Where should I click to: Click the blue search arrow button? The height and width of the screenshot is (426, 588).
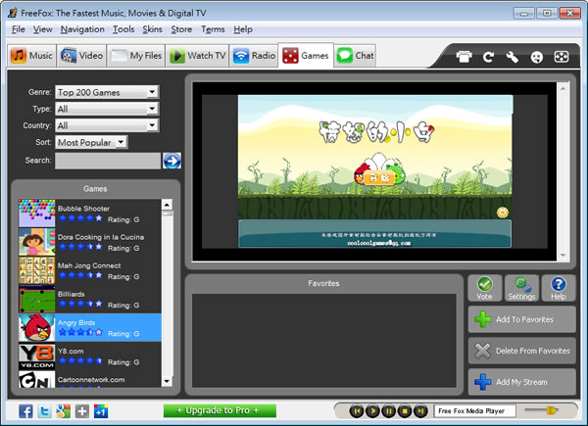click(171, 161)
